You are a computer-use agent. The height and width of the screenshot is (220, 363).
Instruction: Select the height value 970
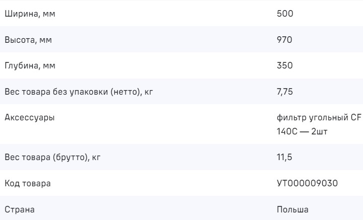(x=285, y=40)
